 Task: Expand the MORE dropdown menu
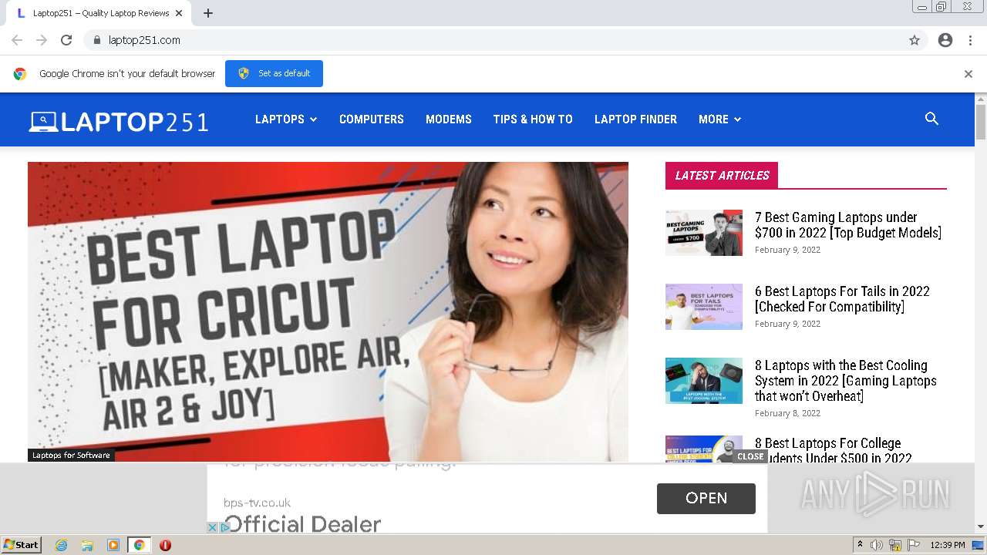click(x=719, y=119)
